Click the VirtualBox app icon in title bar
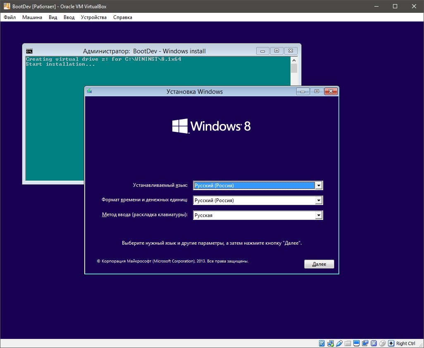Screen dimensions: 424x348 tap(7, 6)
